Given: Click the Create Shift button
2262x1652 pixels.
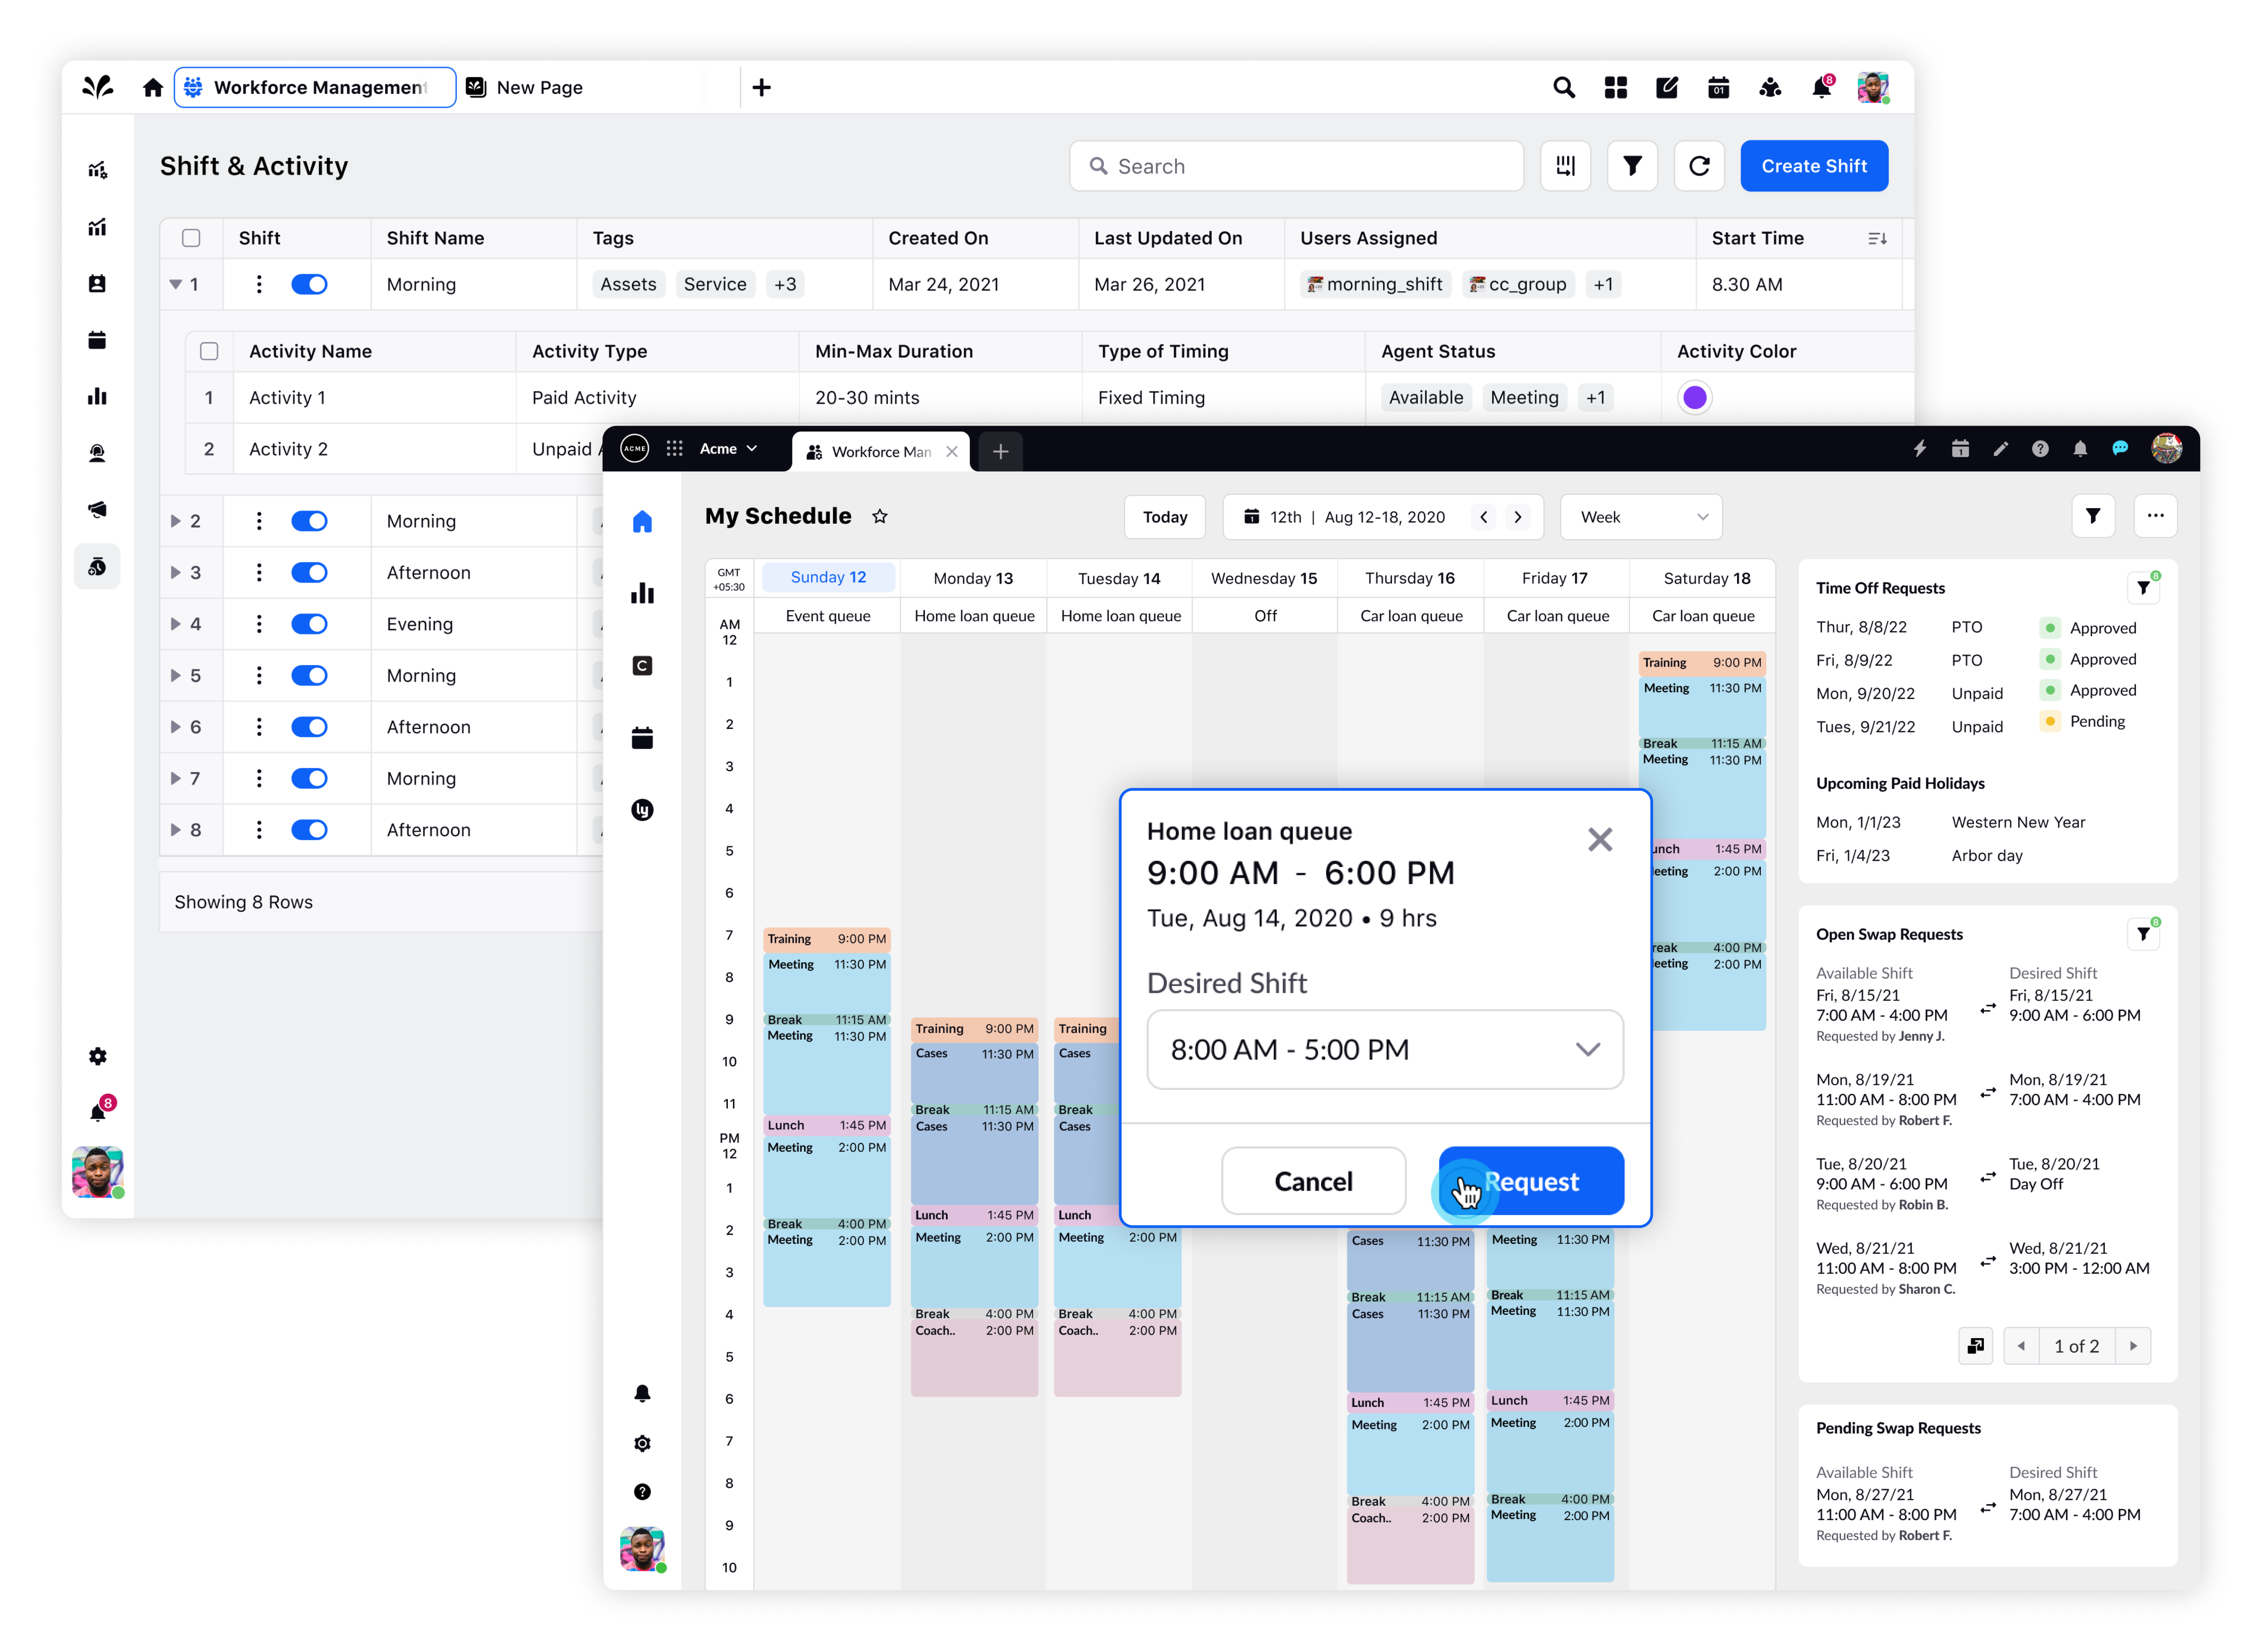Looking at the screenshot, I should point(1813,166).
